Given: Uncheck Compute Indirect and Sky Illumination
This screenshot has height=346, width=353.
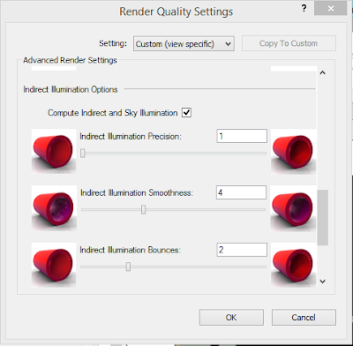Looking at the screenshot, I should [186, 113].
